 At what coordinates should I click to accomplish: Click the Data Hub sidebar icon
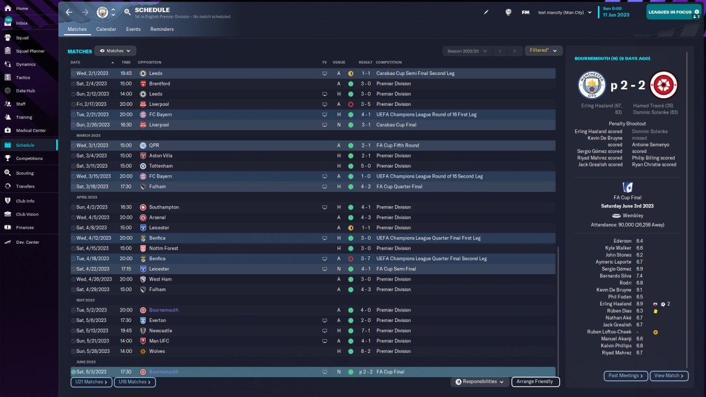coord(8,91)
